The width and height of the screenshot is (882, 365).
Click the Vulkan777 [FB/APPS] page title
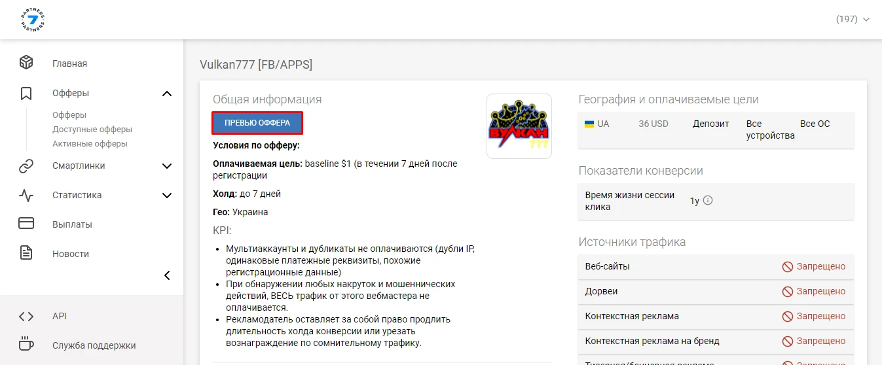coord(256,64)
